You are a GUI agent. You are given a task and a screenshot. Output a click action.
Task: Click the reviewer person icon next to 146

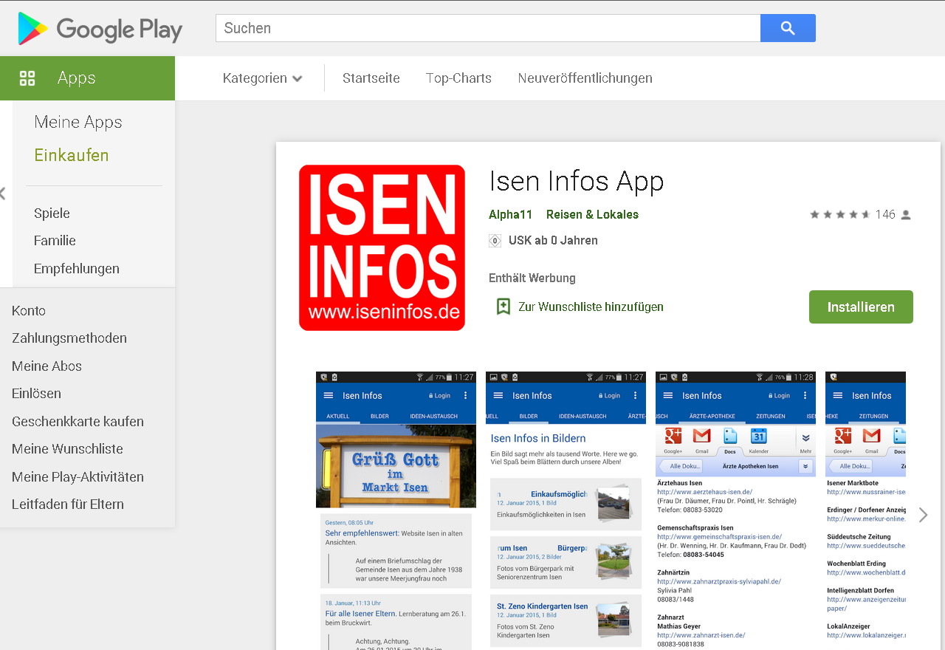906,215
